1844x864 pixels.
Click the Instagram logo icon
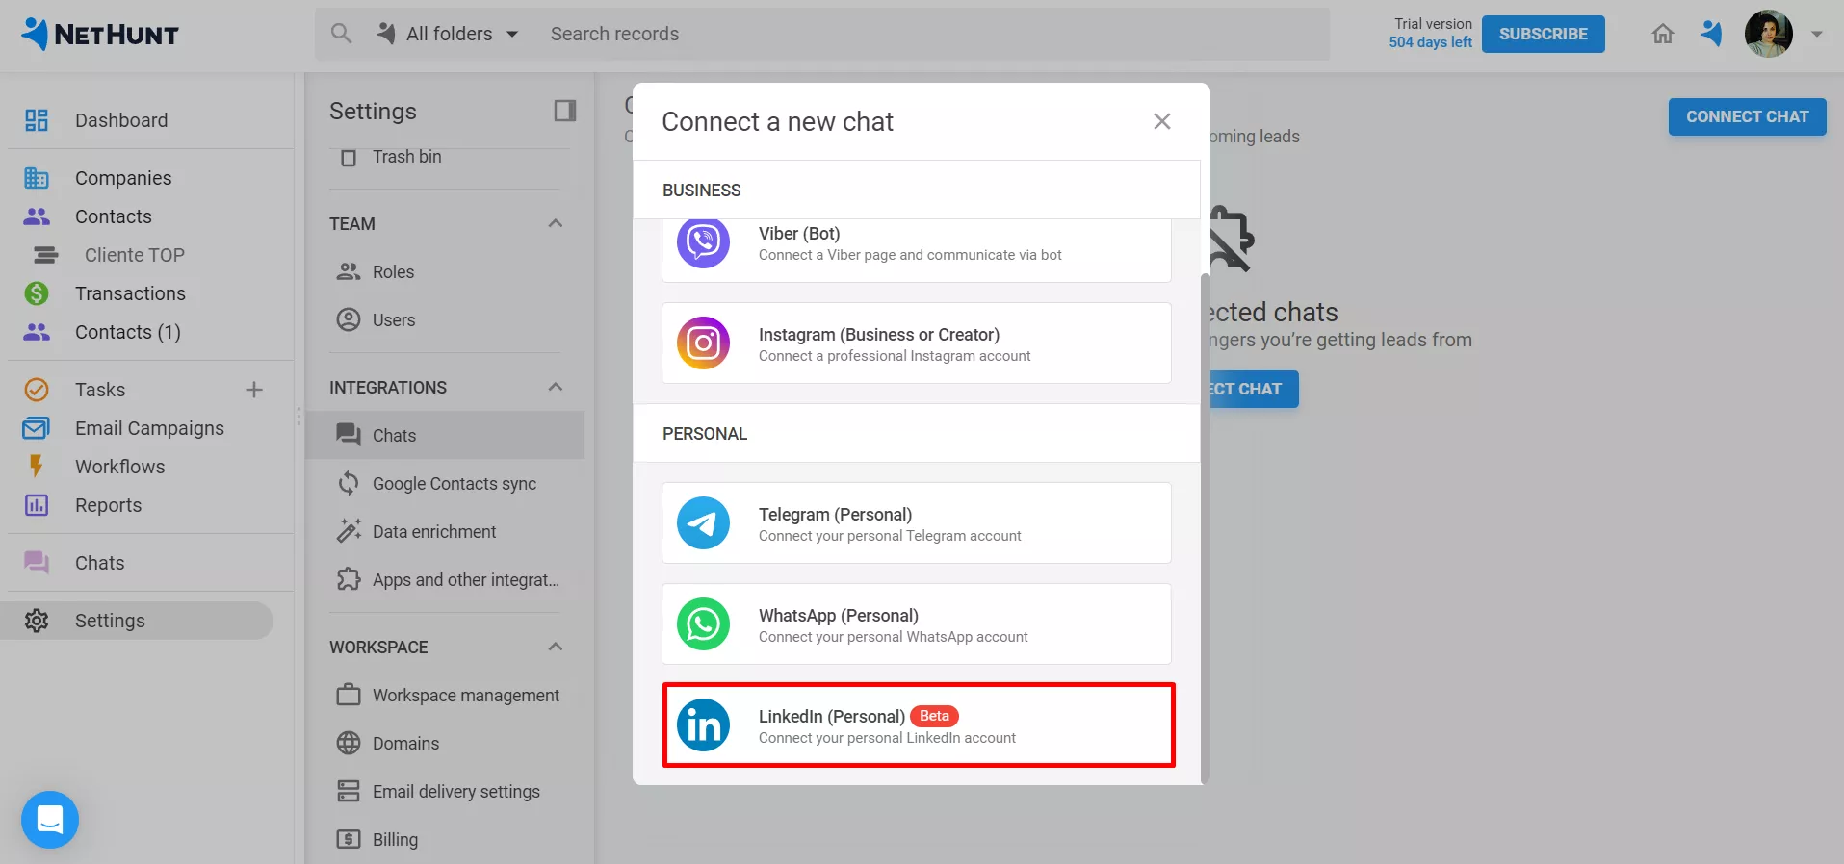tap(703, 343)
